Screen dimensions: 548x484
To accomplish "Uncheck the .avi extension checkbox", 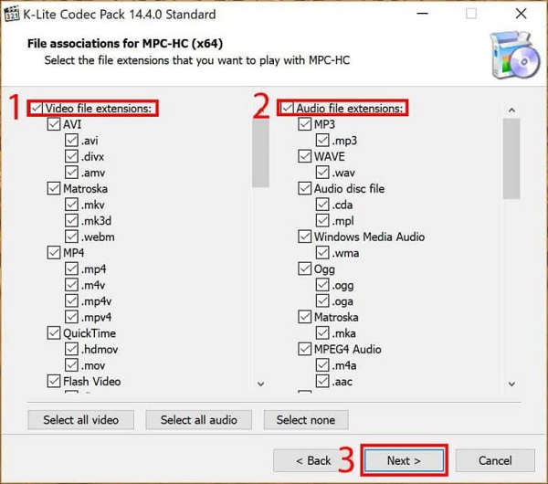I will (x=71, y=140).
